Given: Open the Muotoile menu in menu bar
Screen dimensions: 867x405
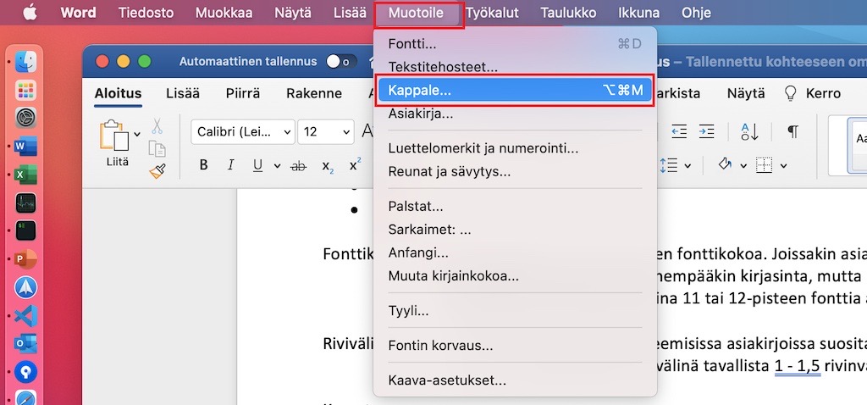Looking at the screenshot, I should (x=417, y=13).
